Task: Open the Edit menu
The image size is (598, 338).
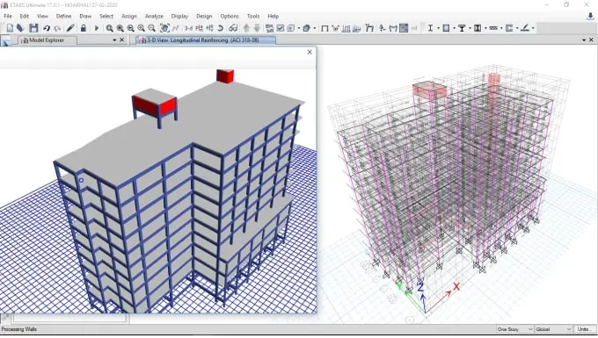Action: pyautogui.click(x=25, y=16)
